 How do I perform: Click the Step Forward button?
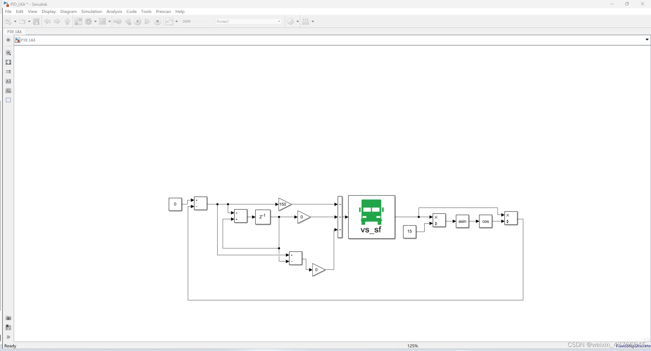147,21
